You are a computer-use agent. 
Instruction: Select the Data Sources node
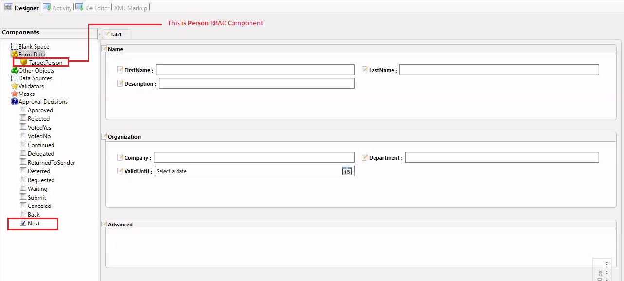click(x=35, y=78)
